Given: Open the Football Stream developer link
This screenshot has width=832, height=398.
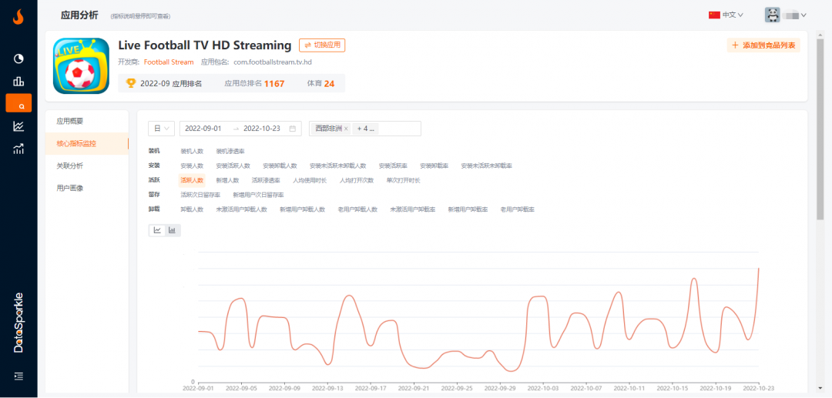Looking at the screenshot, I should [169, 62].
